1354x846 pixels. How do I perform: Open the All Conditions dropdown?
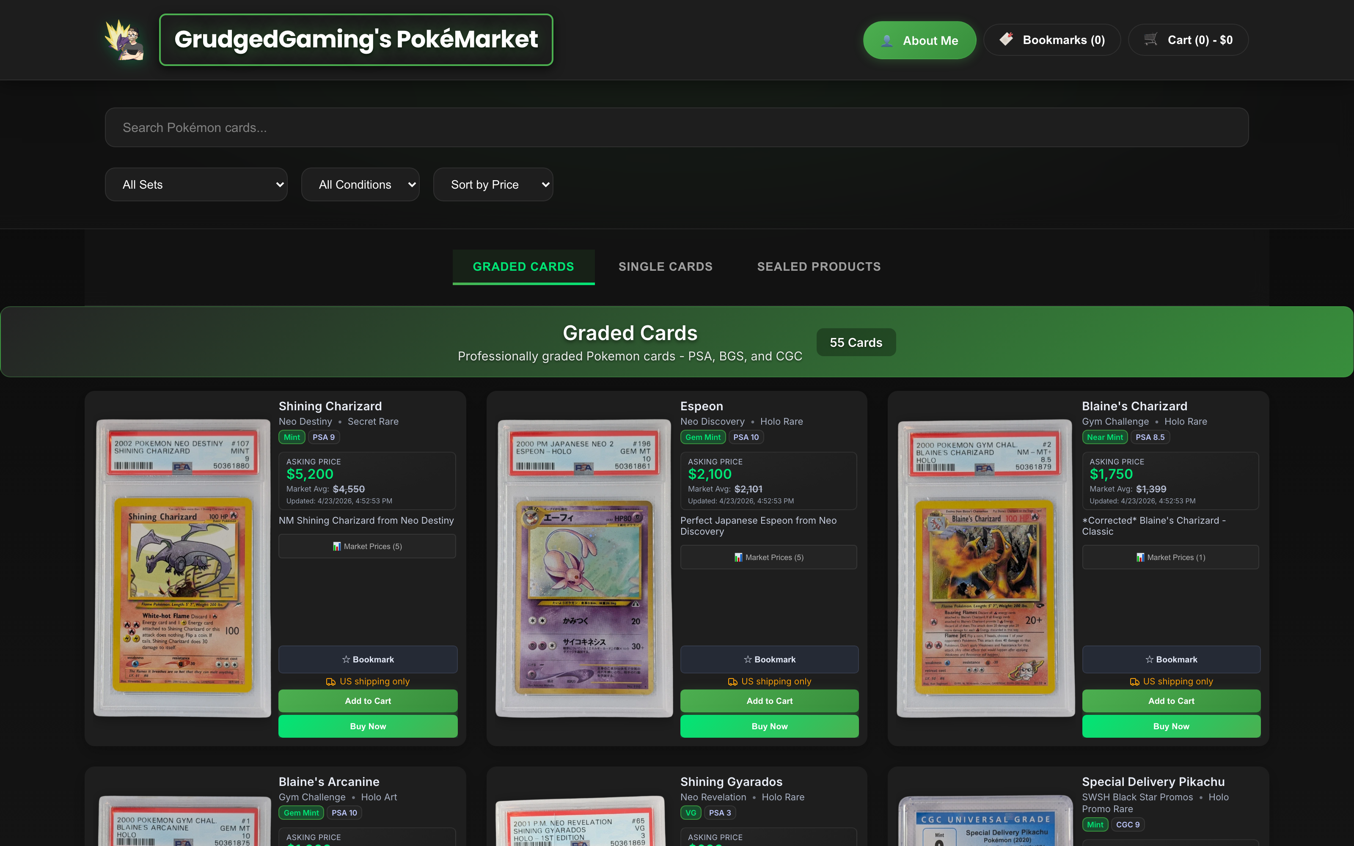coord(361,185)
